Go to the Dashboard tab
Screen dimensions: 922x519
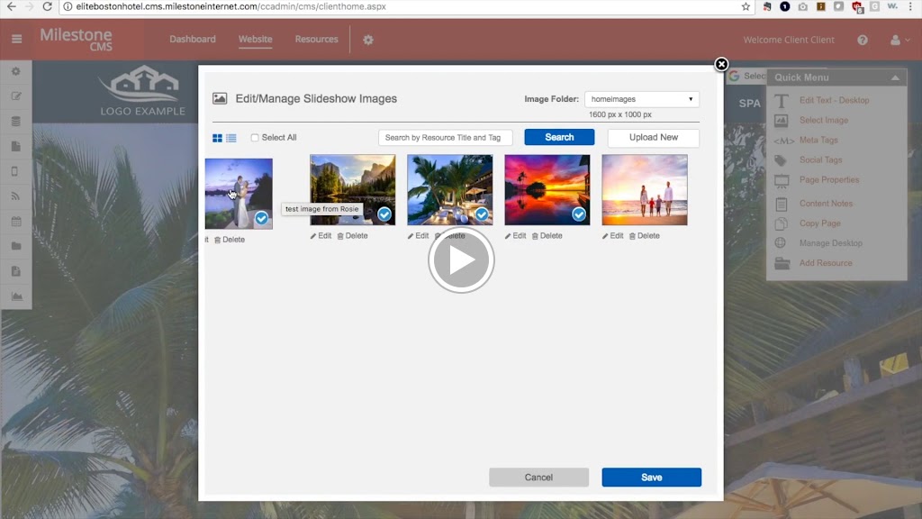(193, 39)
